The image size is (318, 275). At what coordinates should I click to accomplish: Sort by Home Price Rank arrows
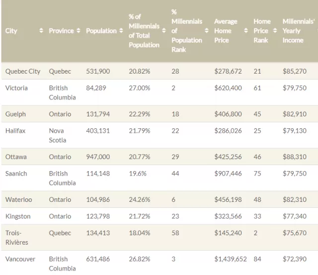(x=275, y=31)
